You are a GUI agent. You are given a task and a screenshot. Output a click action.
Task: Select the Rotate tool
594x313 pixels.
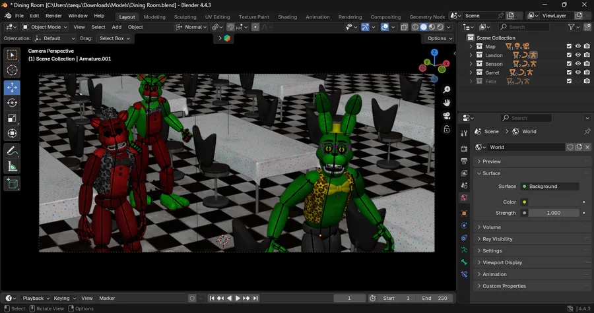[x=12, y=103]
